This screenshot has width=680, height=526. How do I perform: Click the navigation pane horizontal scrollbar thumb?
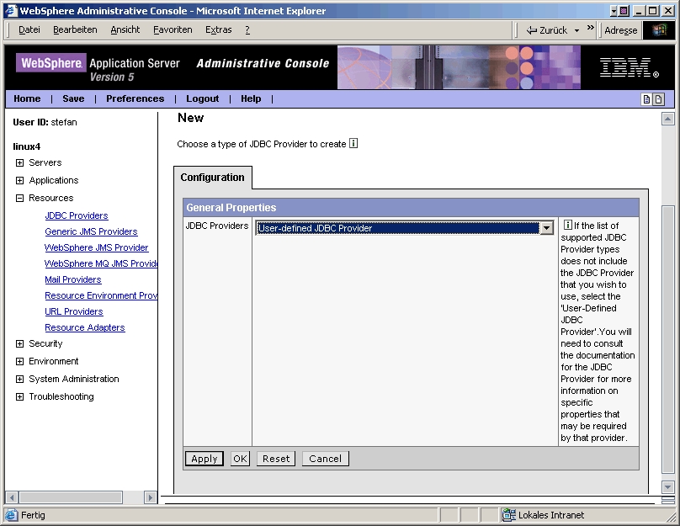[71, 497]
